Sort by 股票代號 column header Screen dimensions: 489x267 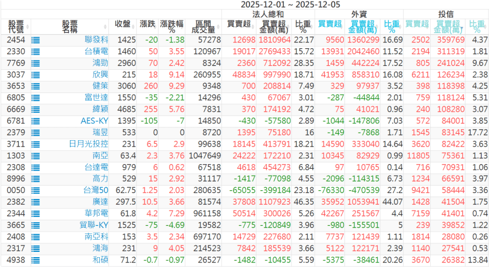[x=15, y=26]
